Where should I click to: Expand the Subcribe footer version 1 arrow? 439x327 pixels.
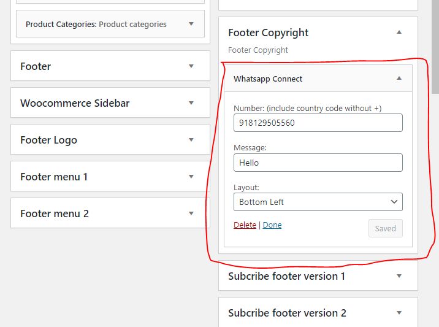click(x=399, y=276)
